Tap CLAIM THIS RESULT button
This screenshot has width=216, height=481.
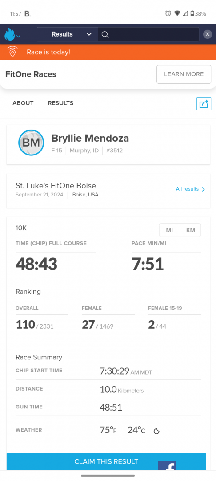pyautogui.click(x=106, y=462)
